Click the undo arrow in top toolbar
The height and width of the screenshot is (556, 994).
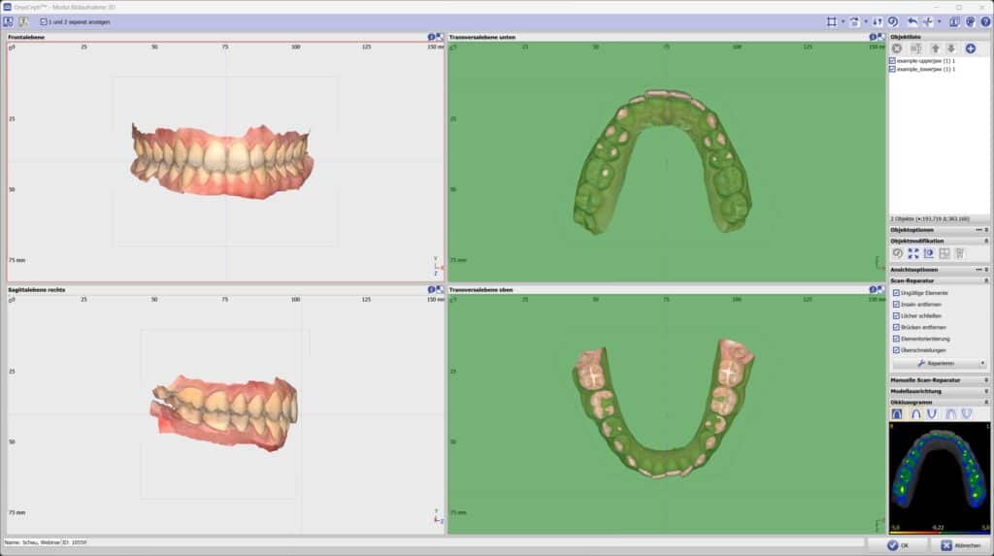(x=911, y=21)
